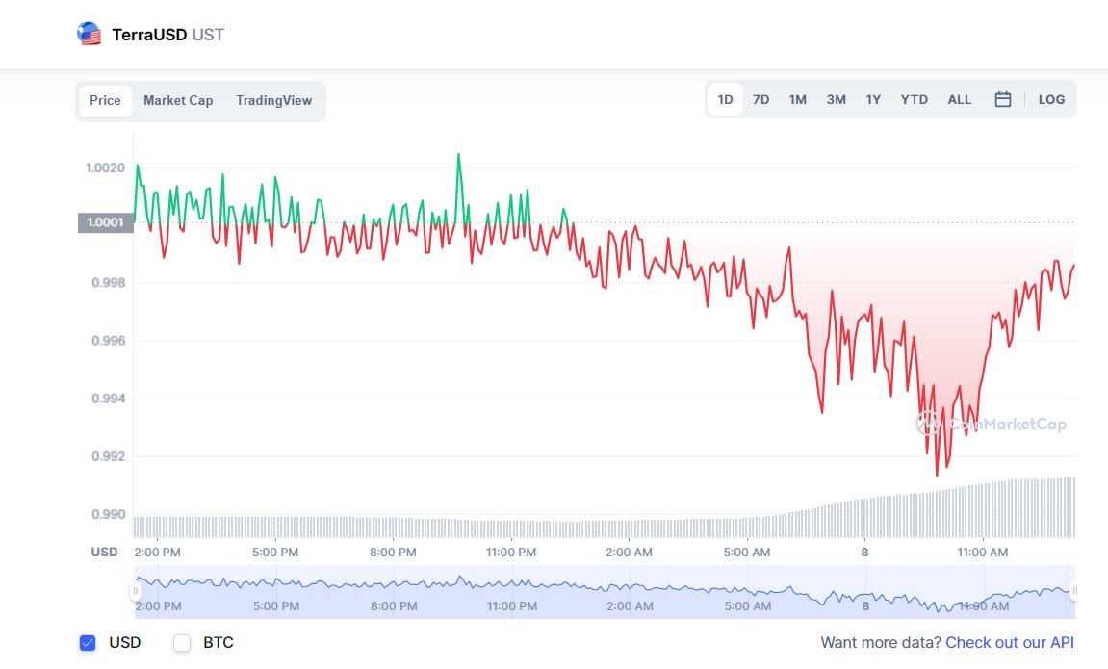Toggle LOG scale on the chart

point(1051,99)
